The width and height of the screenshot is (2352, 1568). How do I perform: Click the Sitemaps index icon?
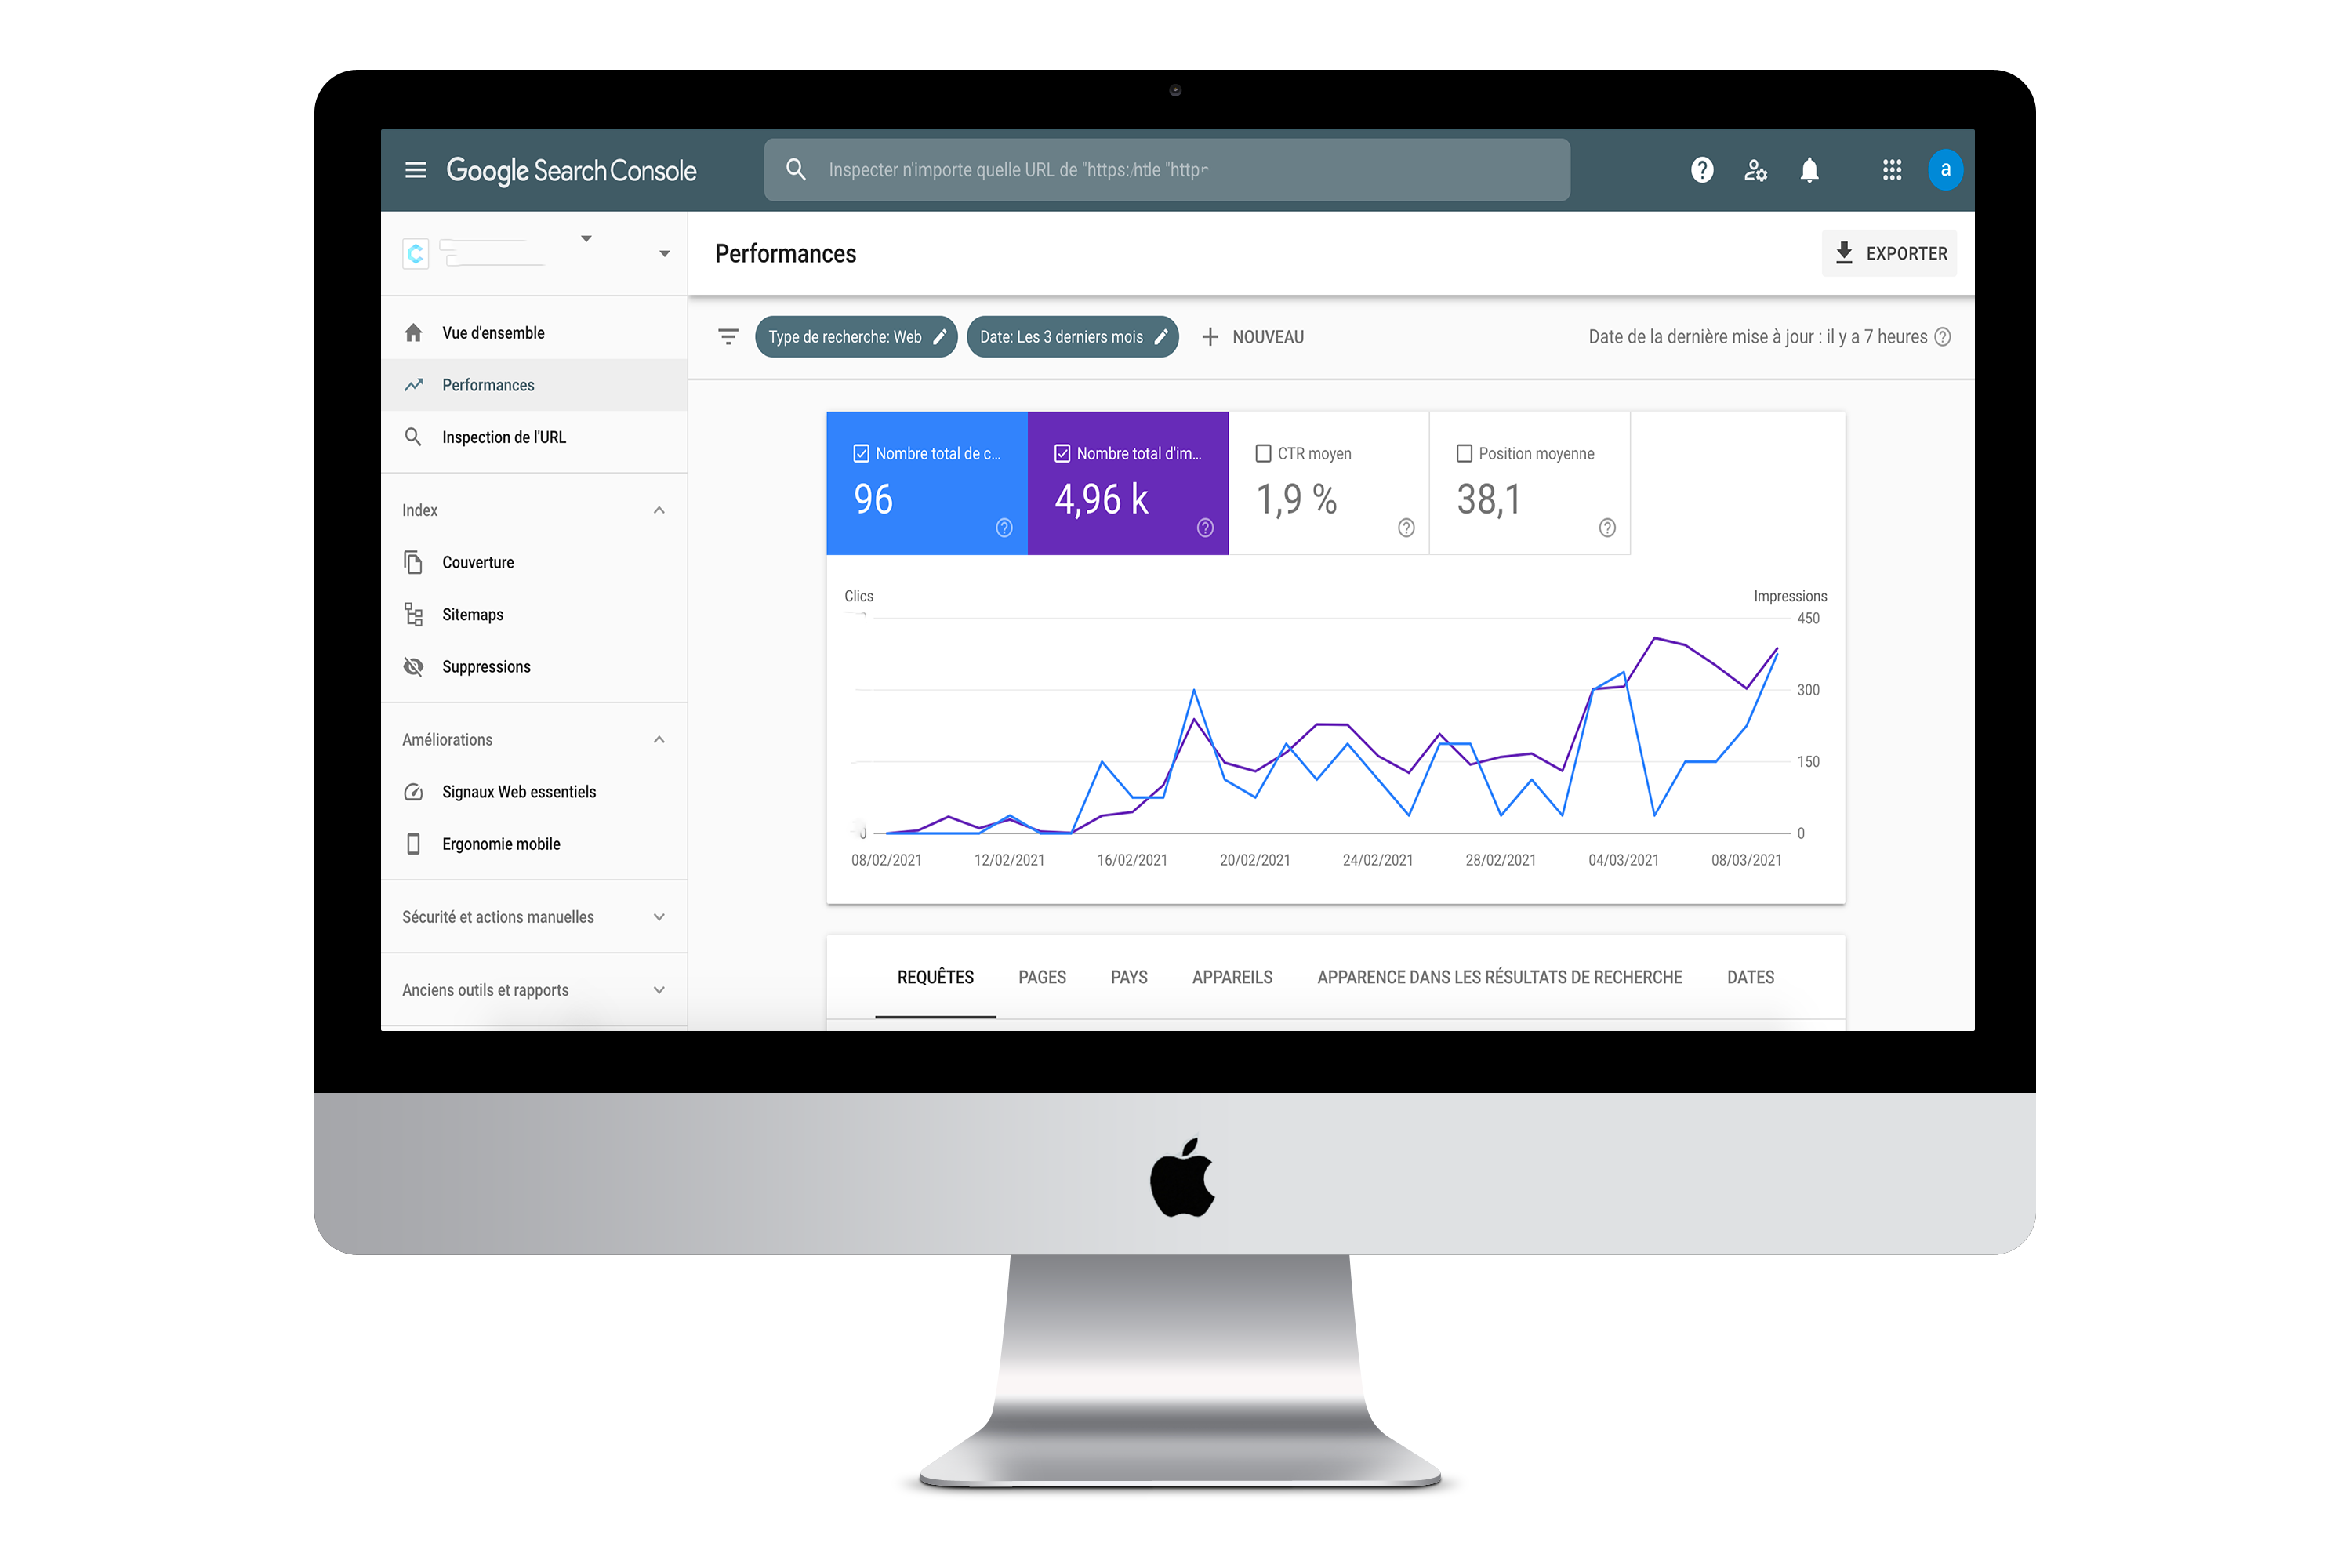click(x=415, y=614)
